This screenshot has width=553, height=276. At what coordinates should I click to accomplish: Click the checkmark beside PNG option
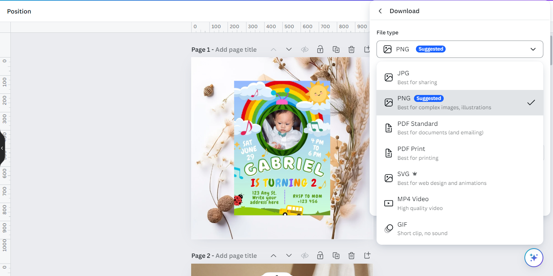coord(531,103)
